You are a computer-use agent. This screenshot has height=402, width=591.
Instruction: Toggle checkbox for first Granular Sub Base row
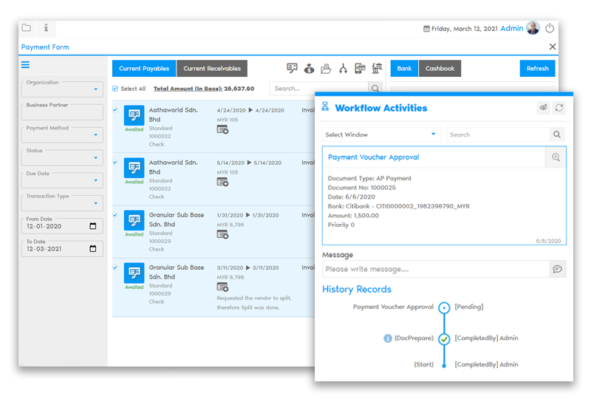[115, 215]
